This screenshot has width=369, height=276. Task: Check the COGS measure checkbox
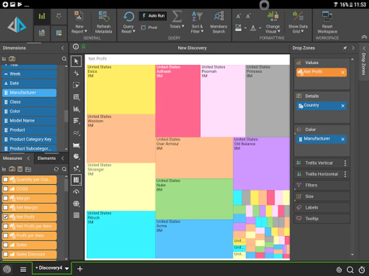(6, 189)
